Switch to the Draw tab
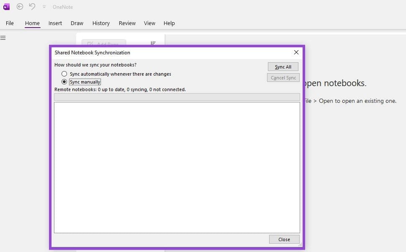This screenshot has width=406, height=252. pos(77,23)
